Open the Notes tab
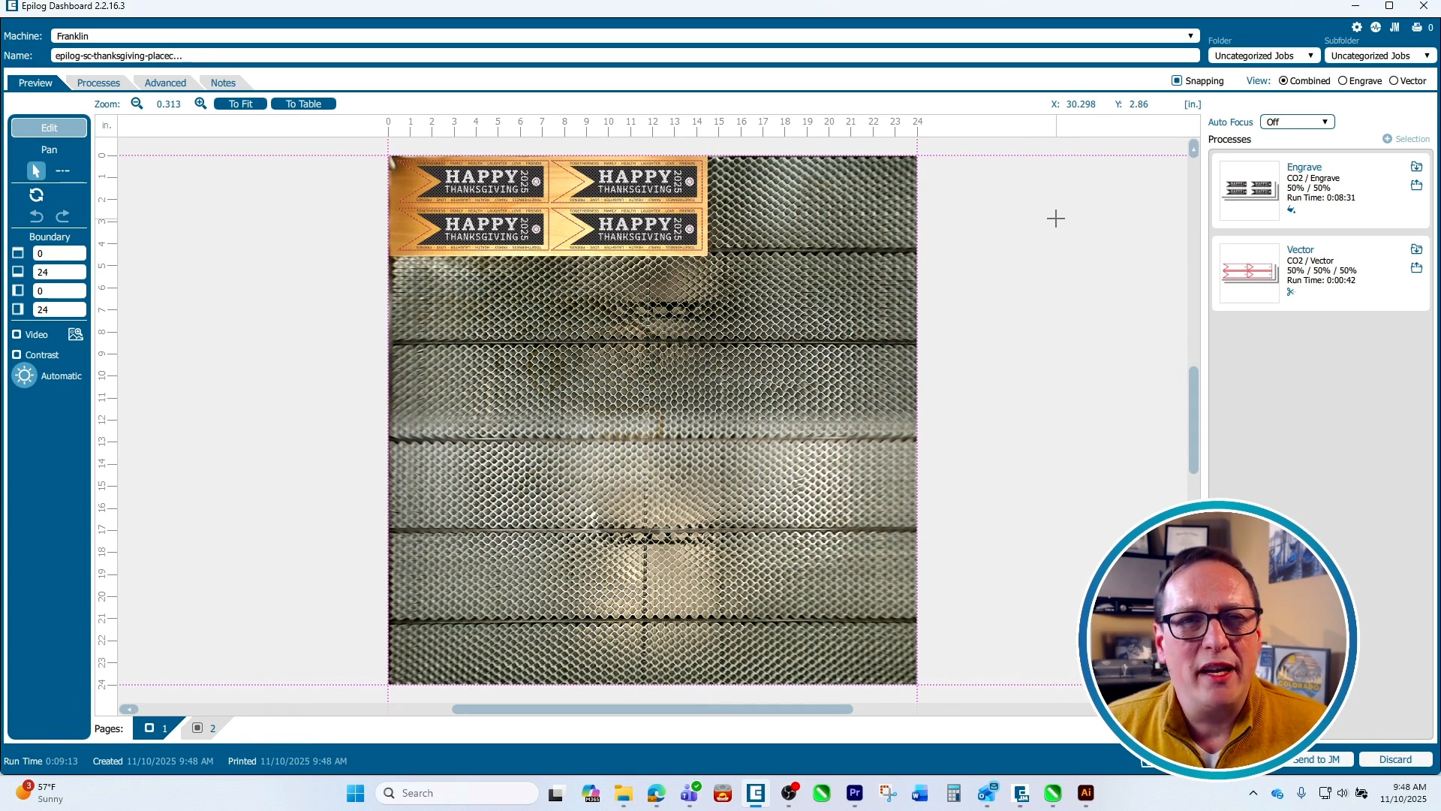Viewport: 1441px width, 811px height. pos(223,83)
